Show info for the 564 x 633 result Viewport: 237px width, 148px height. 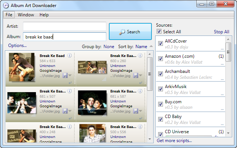[70, 55]
